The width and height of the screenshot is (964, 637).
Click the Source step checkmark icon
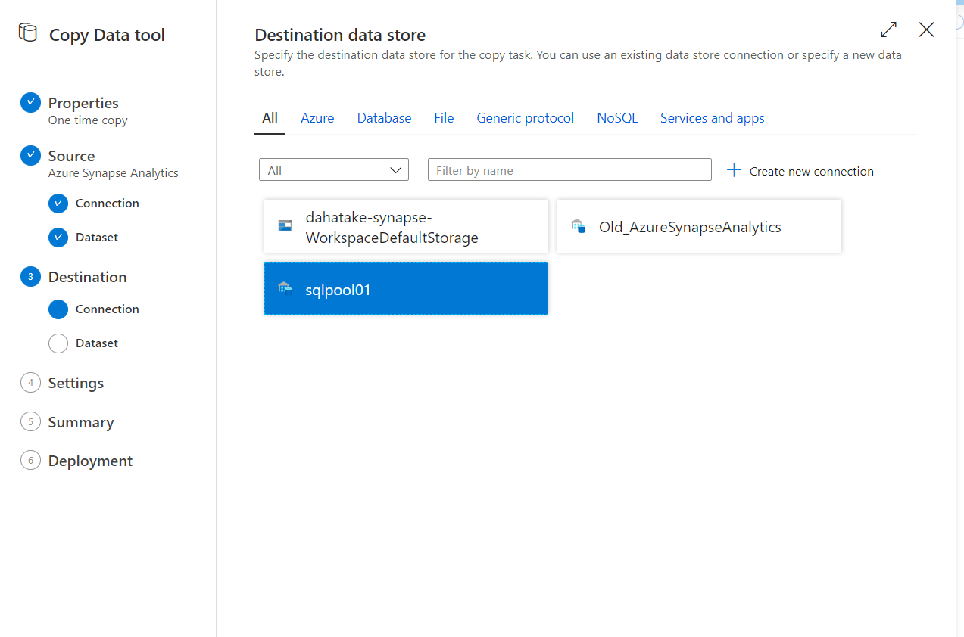30,155
